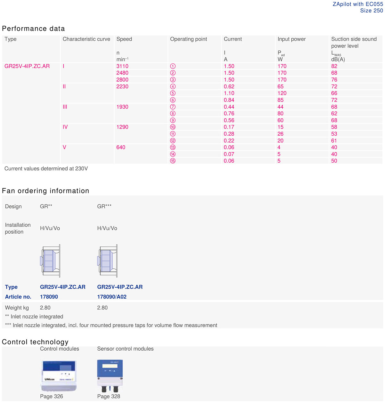Go to Page 326 reference

(51, 396)
